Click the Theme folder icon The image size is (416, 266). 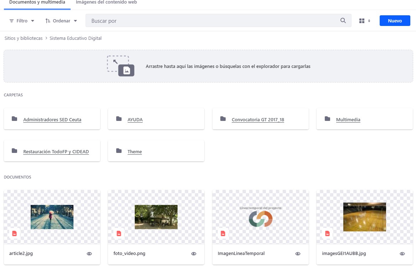tap(119, 151)
